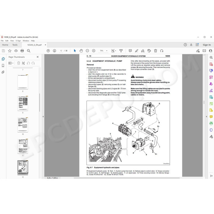Screen dimensions: 214x214
Task: Close the Page Thumbnails panel
Action: (x=38, y=57)
